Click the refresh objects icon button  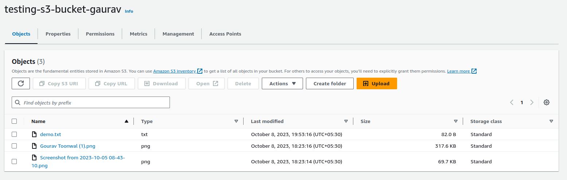(21, 83)
